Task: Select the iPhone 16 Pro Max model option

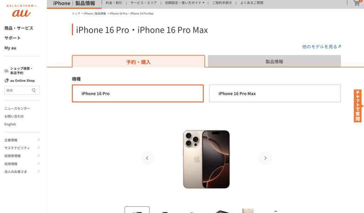Action: point(275,94)
